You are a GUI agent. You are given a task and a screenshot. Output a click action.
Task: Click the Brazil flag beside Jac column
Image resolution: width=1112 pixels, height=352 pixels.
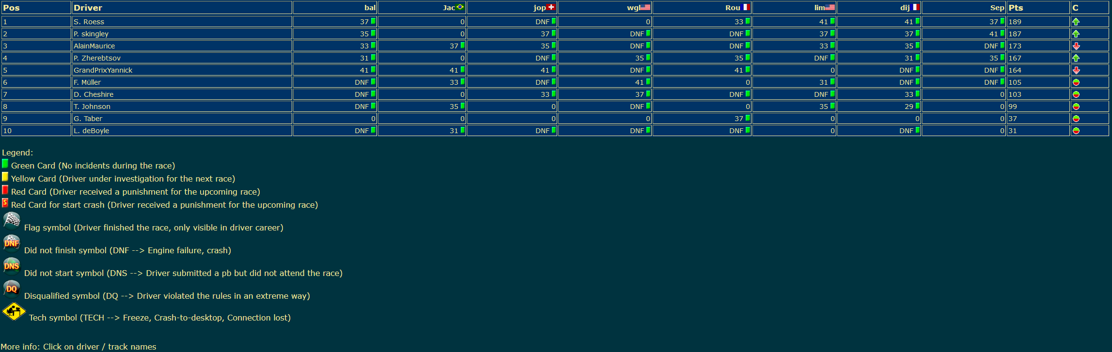click(x=460, y=7)
